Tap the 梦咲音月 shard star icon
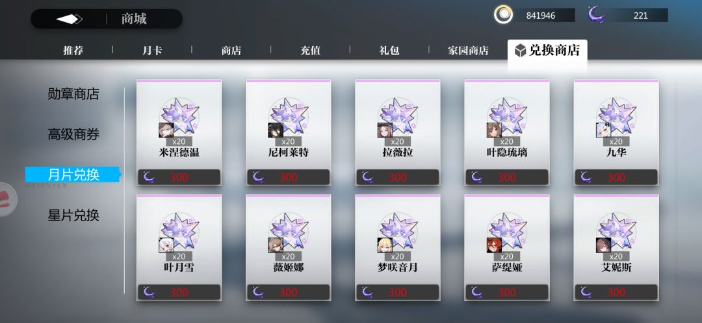 (x=399, y=231)
